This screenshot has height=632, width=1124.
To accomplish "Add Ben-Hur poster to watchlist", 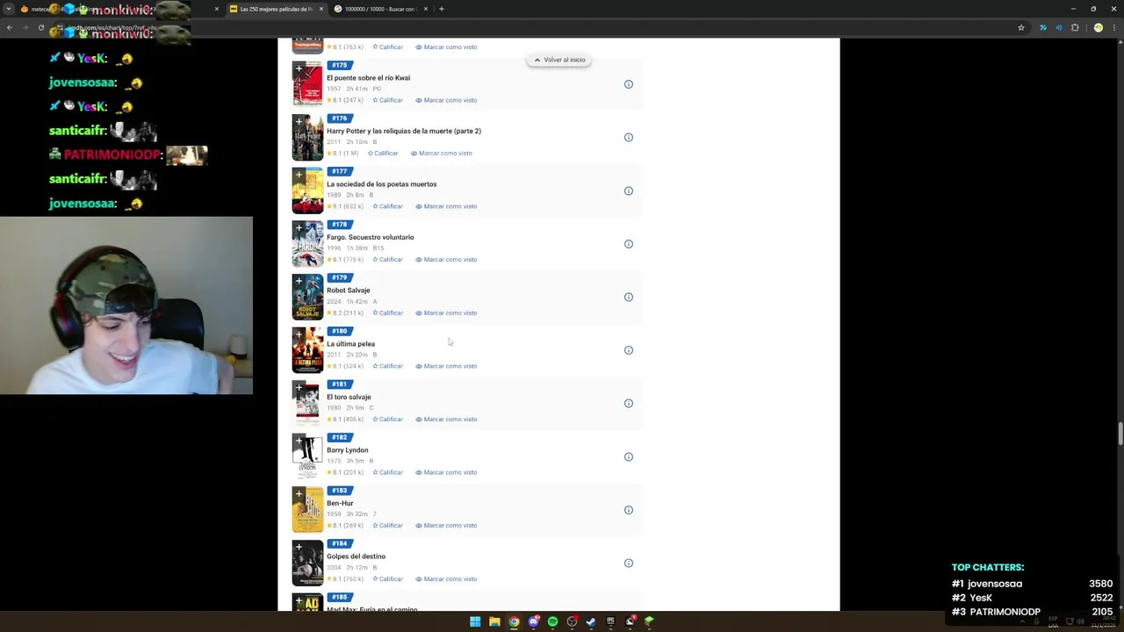I will (299, 493).
